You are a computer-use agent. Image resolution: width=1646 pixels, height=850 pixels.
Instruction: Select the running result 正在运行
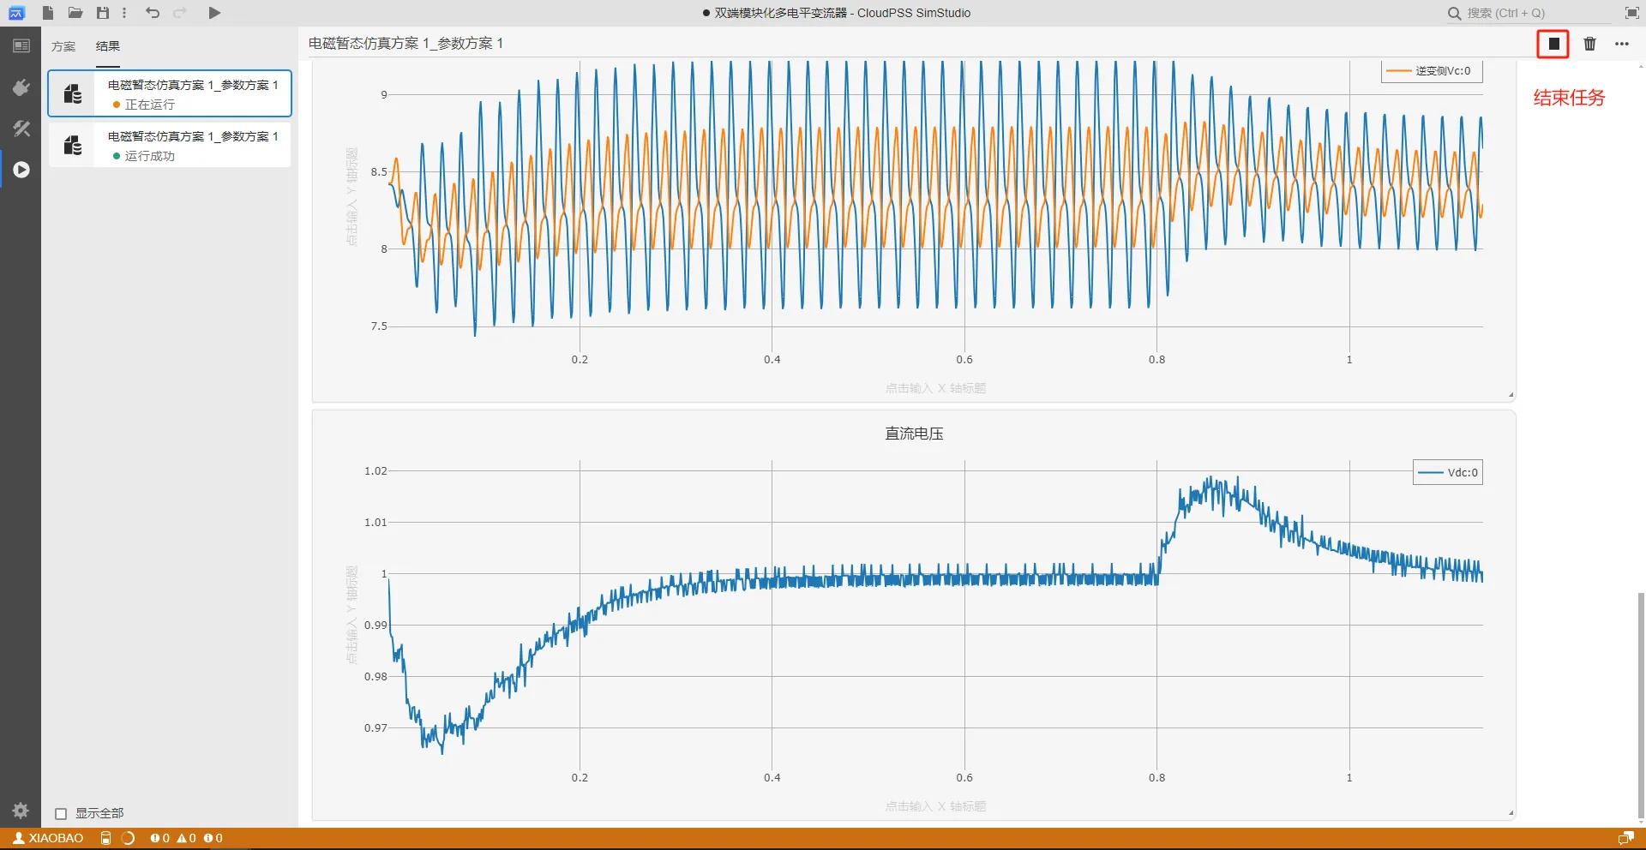pos(170,93)
